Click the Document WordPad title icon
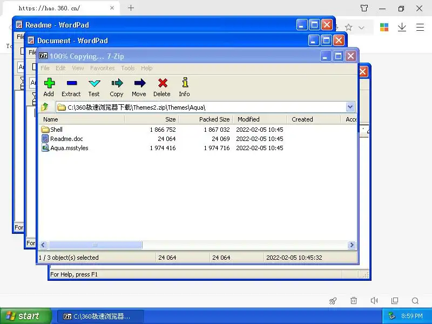 pyautogui.click(x=31, y=40)
